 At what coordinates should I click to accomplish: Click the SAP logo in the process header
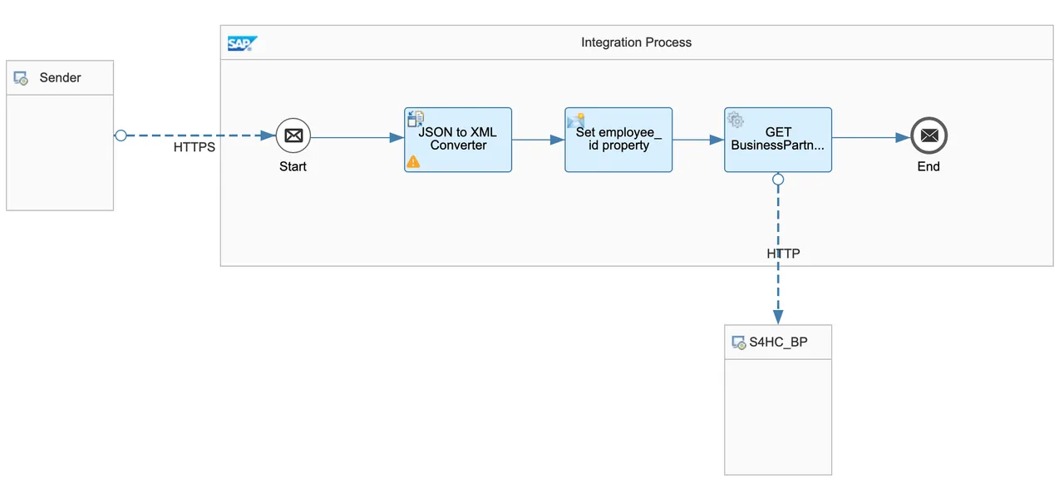pos(243,43)
